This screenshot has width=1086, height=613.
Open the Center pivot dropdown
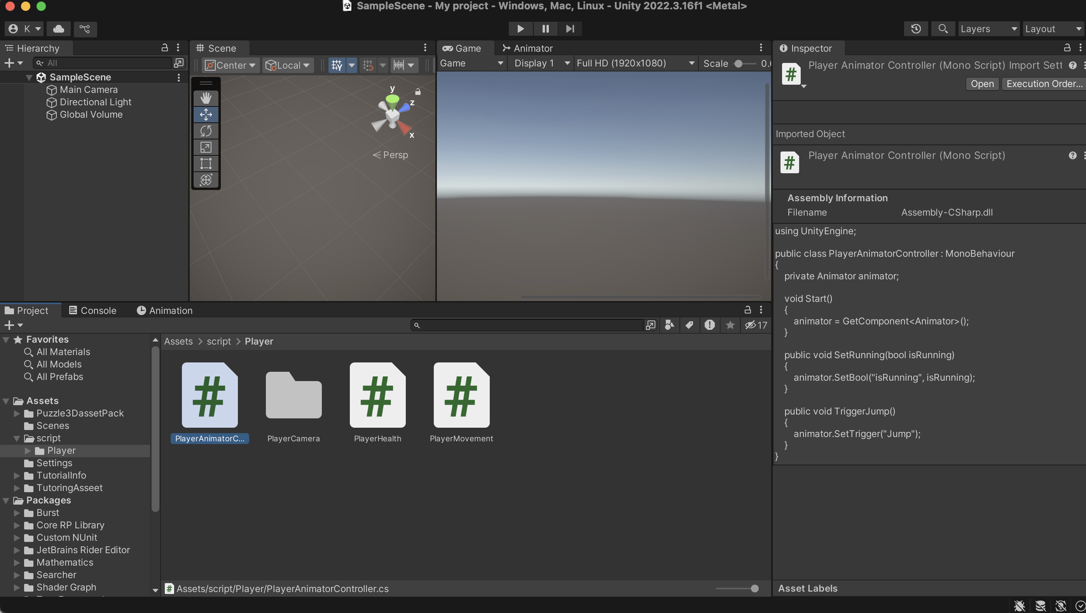(230, 65)
